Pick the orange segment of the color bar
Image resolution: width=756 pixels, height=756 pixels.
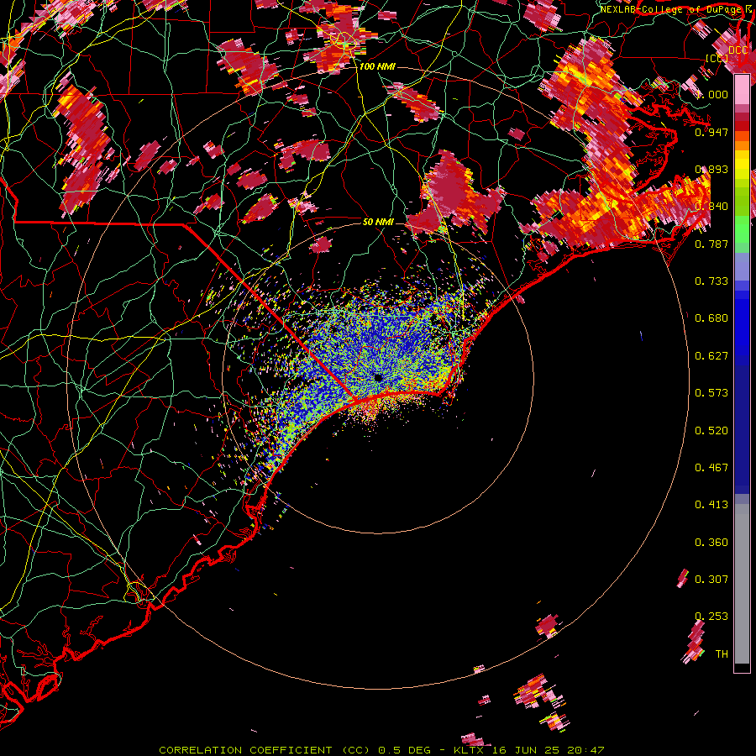pyautogui.click(x=742, y=144)
